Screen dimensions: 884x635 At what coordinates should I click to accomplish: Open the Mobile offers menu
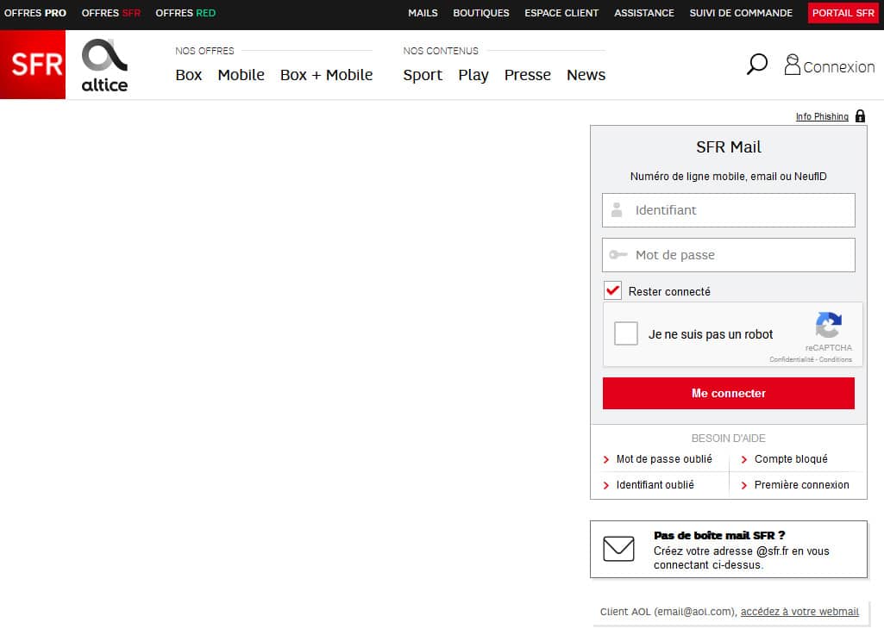pyautogui.click(x=241, y=75)
